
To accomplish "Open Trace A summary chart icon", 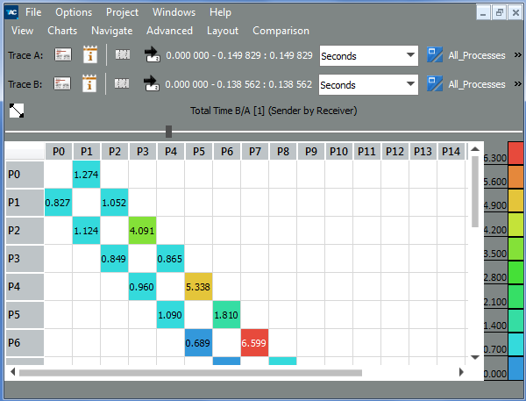I will point(63,54).
